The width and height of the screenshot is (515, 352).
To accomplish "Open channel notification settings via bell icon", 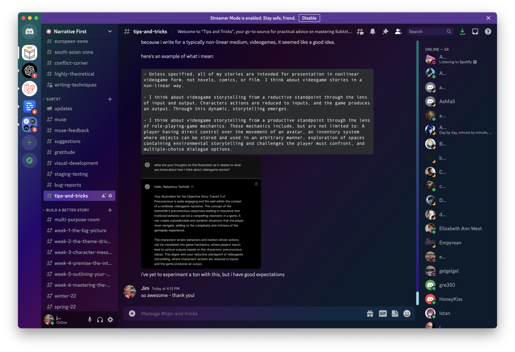I will pyautogui.click(x=373, y=31).
